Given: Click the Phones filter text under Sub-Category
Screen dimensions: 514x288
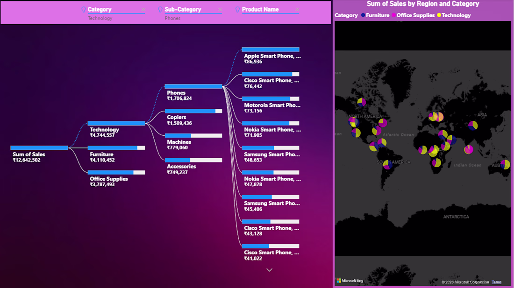Looking at the screenshot, I should 173,18.
